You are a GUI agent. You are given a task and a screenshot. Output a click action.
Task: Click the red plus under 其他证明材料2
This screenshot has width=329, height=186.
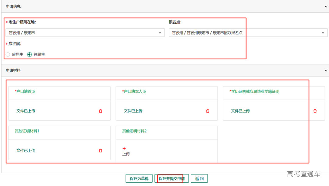124,149
